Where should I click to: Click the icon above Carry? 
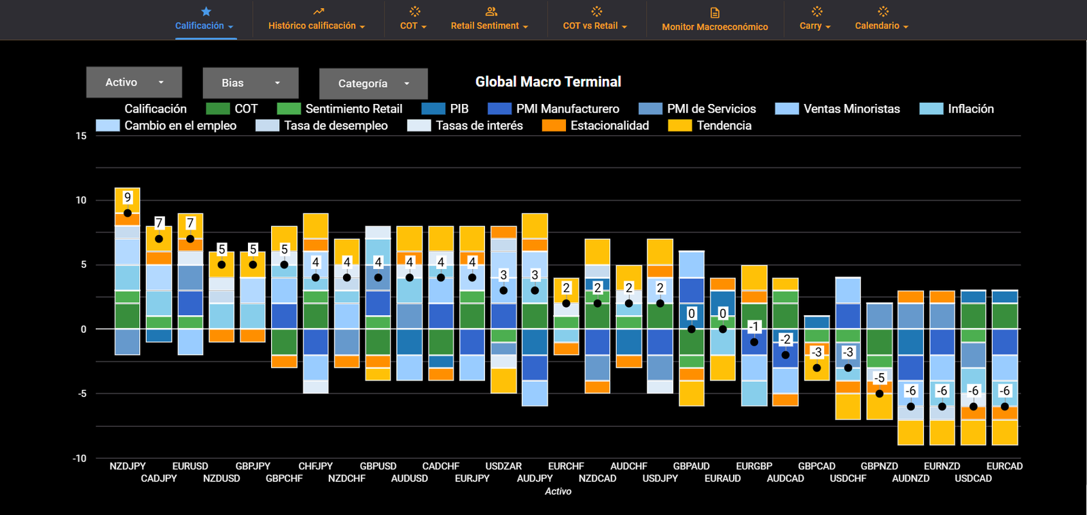(817, 12)
